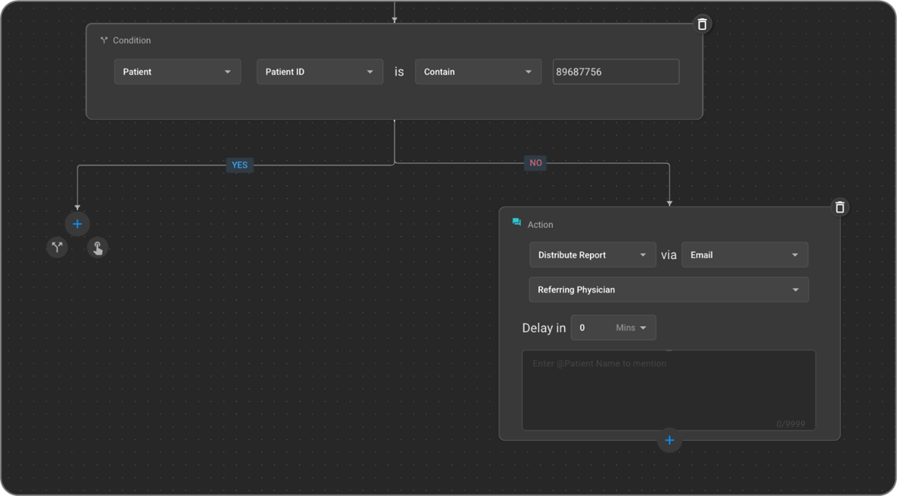Delete the Condition block using its trash icon
The image size is (897, 496).
click(x=702, y=24)
